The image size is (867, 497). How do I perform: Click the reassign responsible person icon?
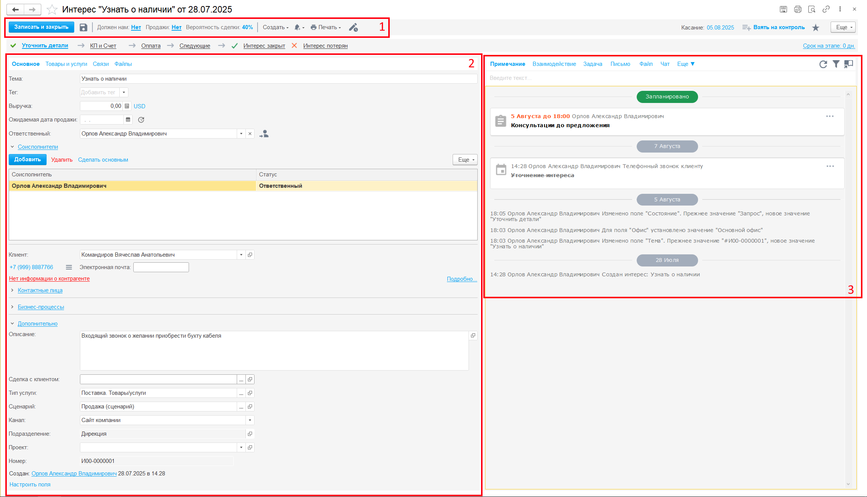(264, 134)
